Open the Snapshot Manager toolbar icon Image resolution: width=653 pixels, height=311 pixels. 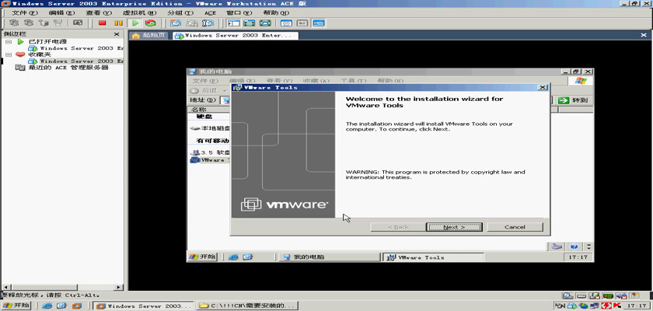208,23
